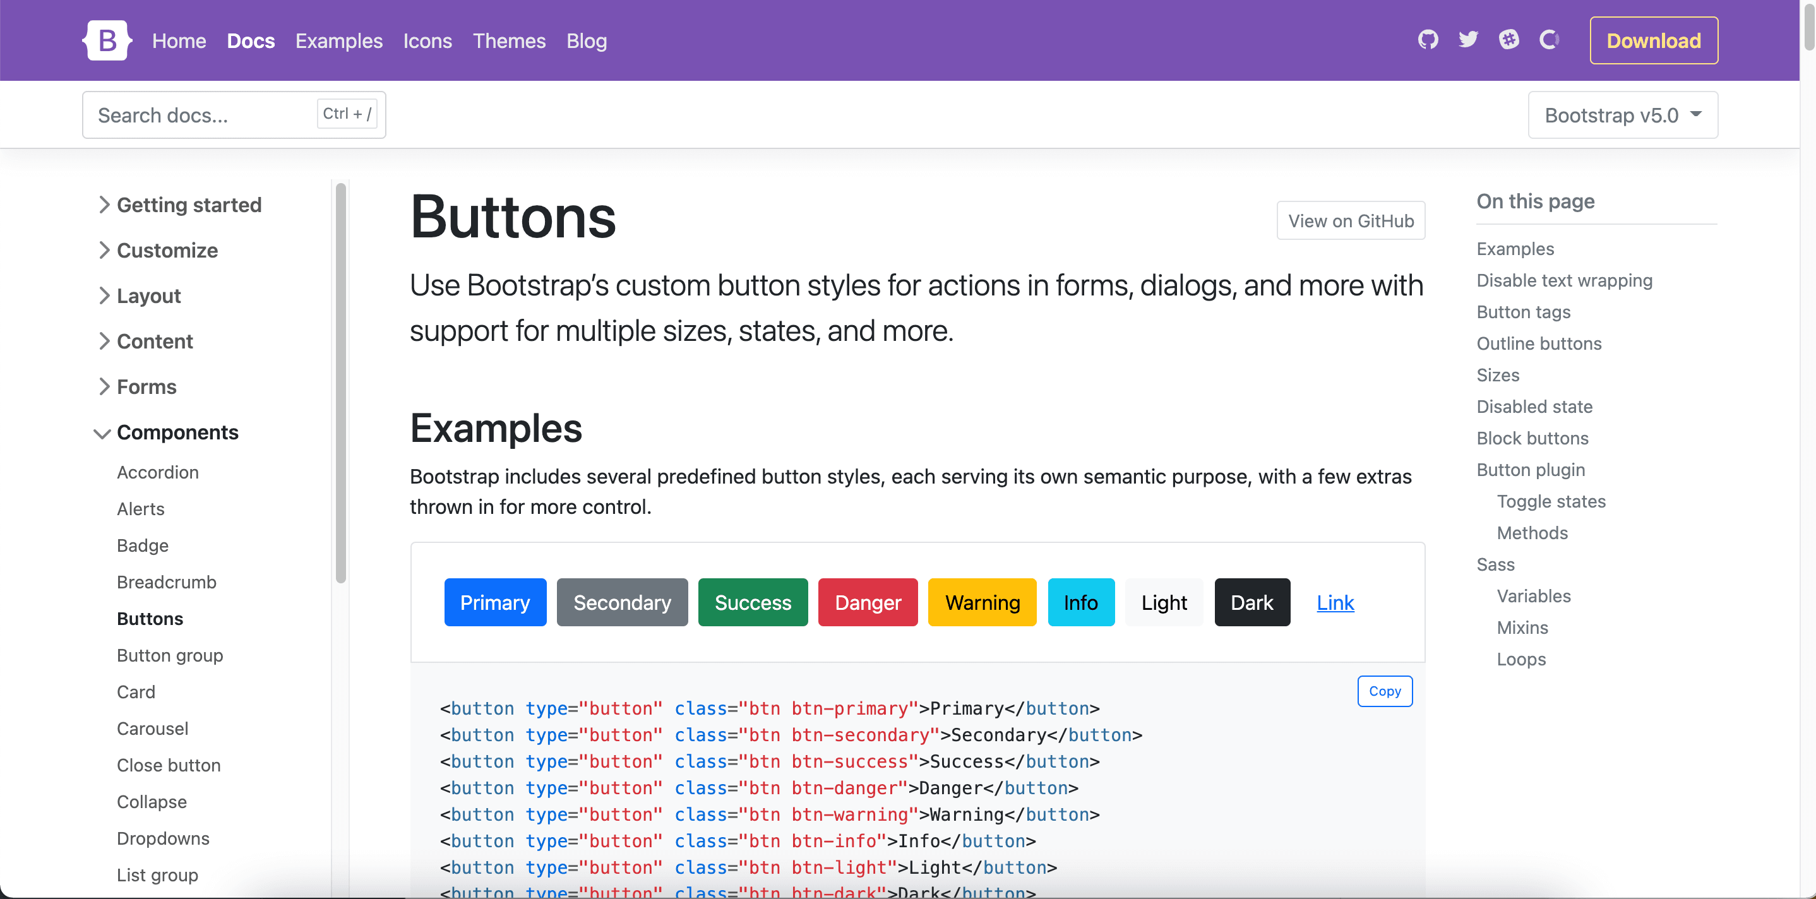Jump to Outline buttons section
The height and width of the screenshot is (899, 1816).
[x=1539, y=343]
